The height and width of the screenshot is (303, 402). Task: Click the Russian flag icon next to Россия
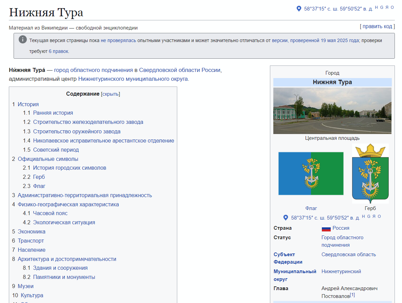326,228
